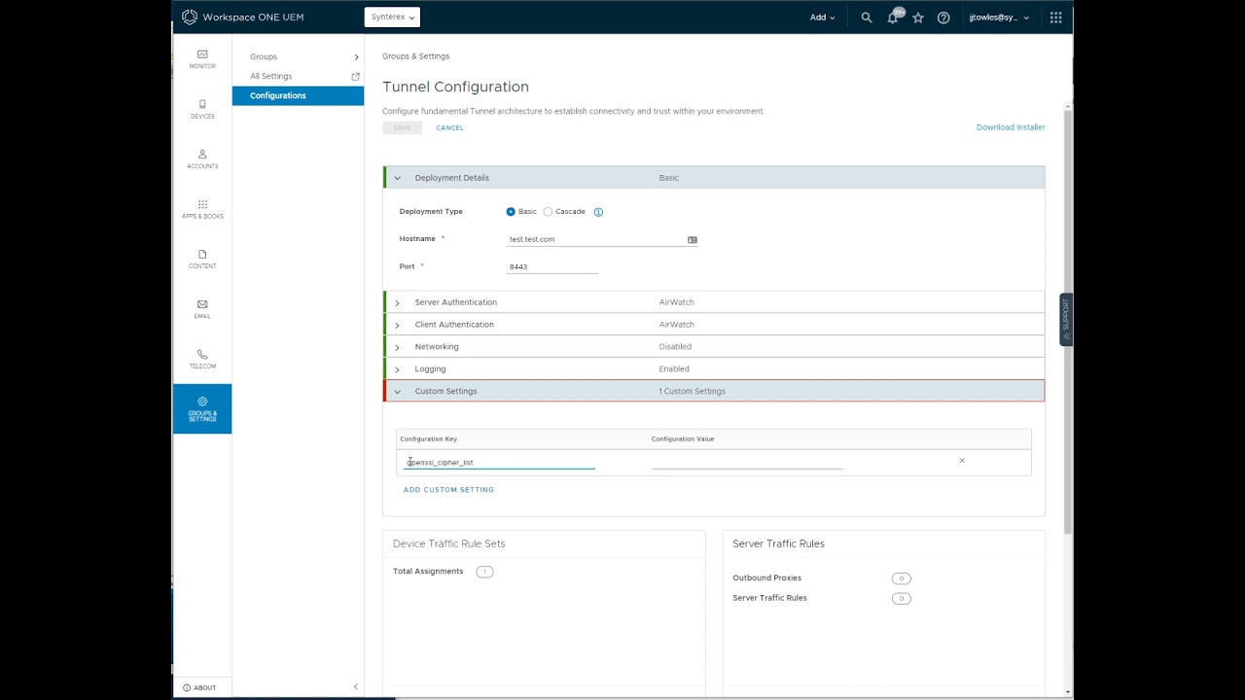
Task: Open Apps & Books section
Action: coord(202,209)
